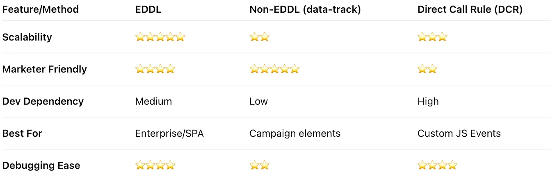Click the EDDL Scalability five-star rating

coord(160,37)
